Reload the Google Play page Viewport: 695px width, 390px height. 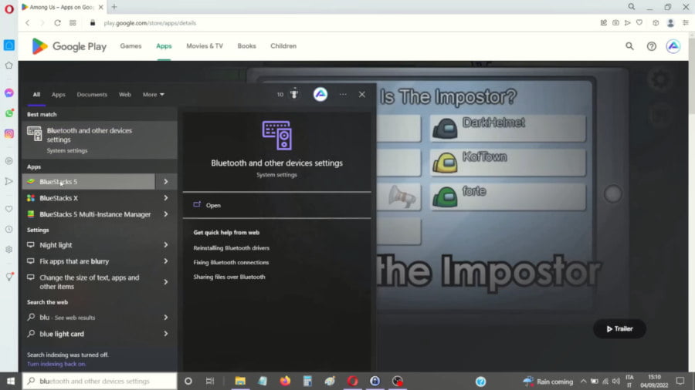coord(58,23)
